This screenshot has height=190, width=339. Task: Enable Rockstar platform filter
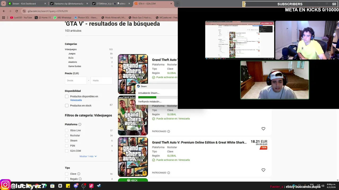pos(67,136)
